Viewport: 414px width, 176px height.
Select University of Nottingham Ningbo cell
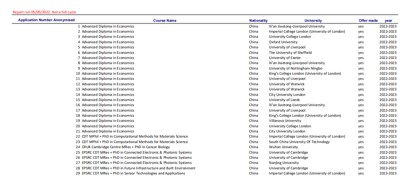[296, 68]
